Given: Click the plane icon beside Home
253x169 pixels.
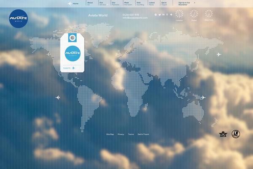Looking at the screenshot, I should [70, 3].
